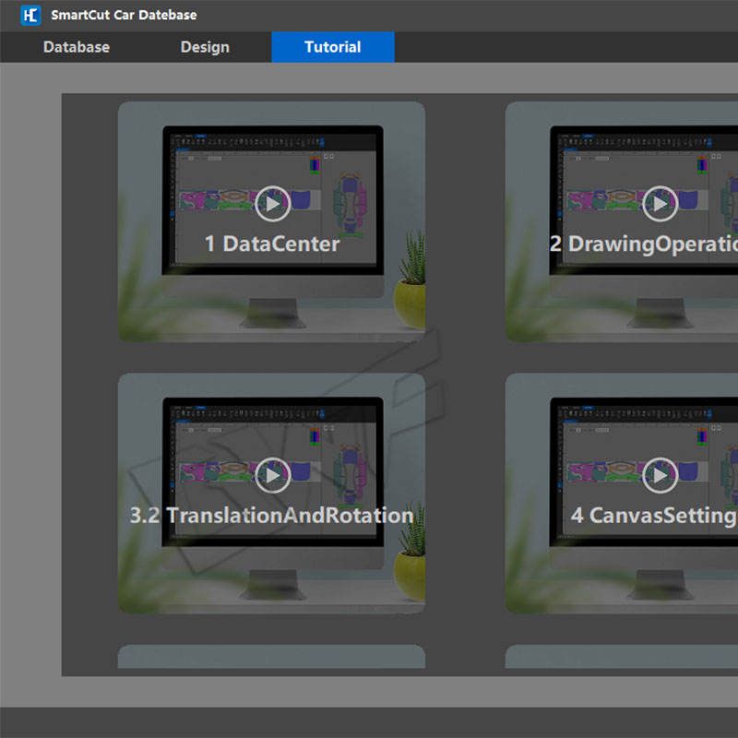Open the partially visible bottom-left tutorial card
Viewport: 738px width, 738px height.
point(272,658)
